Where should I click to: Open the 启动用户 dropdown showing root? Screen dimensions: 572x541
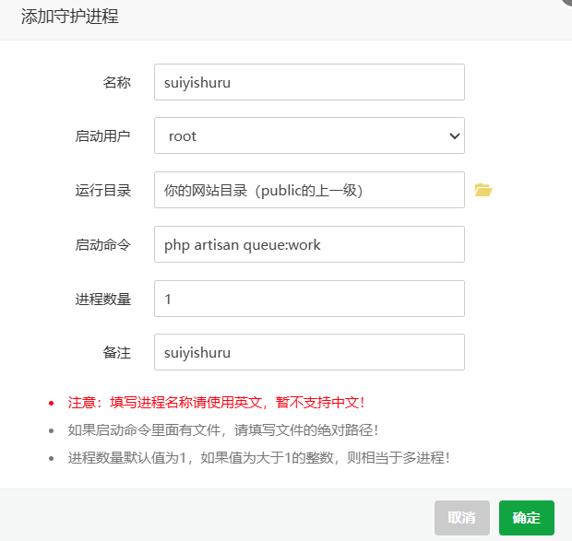coord(309,135)
